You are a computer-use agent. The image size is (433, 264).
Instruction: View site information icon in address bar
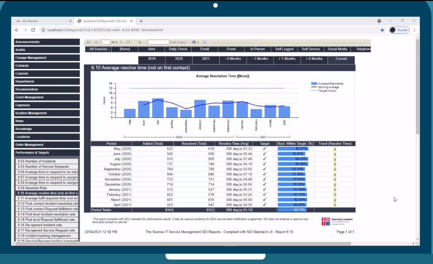pyautogui.click(x=43, y=30)
